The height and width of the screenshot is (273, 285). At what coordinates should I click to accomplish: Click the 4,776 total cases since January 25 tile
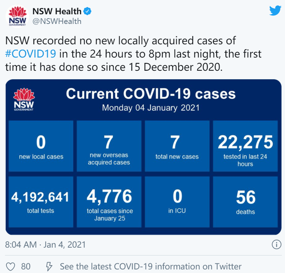click(109, 202)
